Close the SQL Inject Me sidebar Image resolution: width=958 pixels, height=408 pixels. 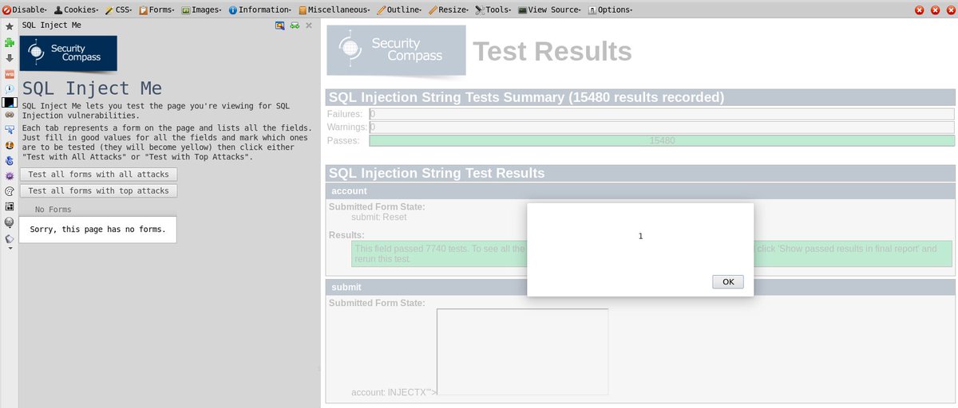(x=309, y=25)
